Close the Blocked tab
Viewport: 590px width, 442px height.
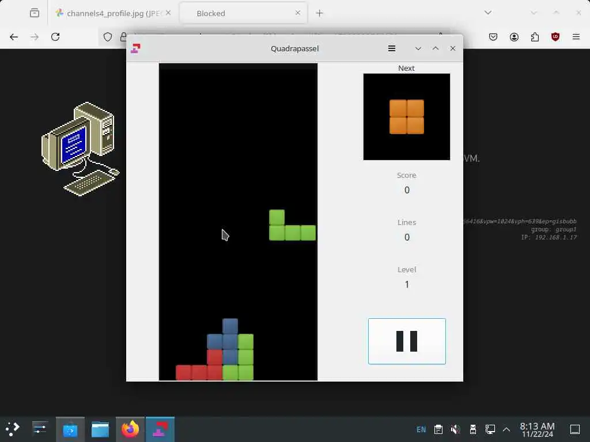click(x=298, y=13)
